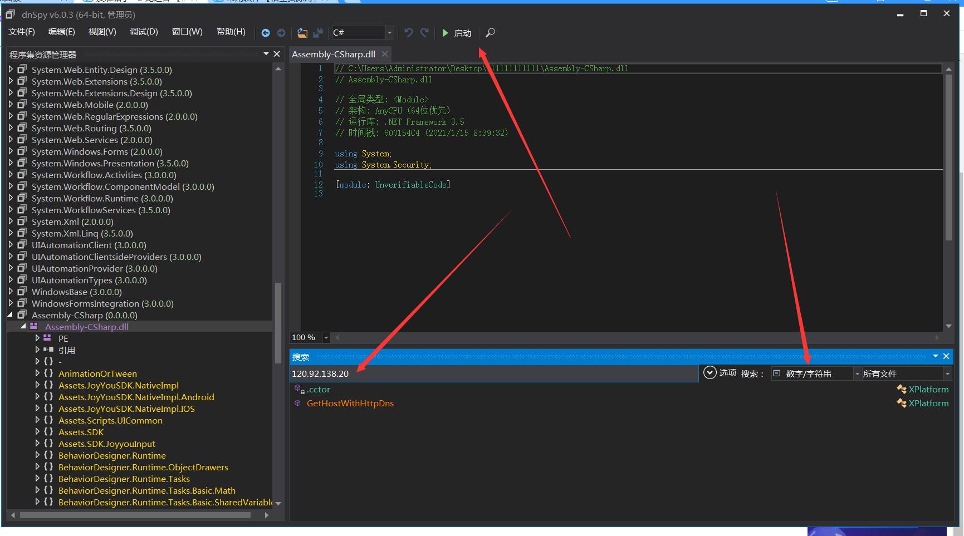Click the redo arrow icon

(424, 33)
